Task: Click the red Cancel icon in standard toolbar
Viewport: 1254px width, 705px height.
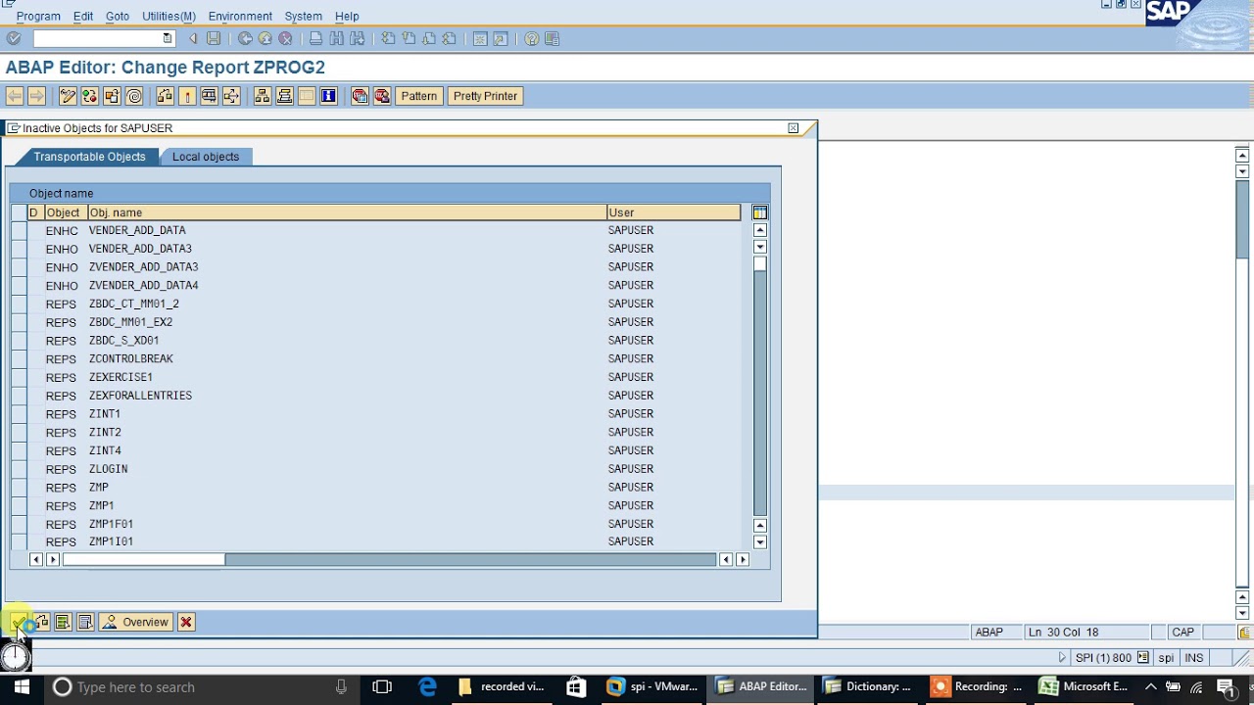Action: point(285,38)
